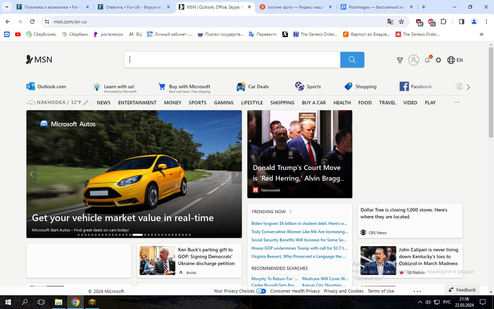The width and height of the screenshot is (494, 309).
Task: Reload the page
Action: (x=32, y=22)
